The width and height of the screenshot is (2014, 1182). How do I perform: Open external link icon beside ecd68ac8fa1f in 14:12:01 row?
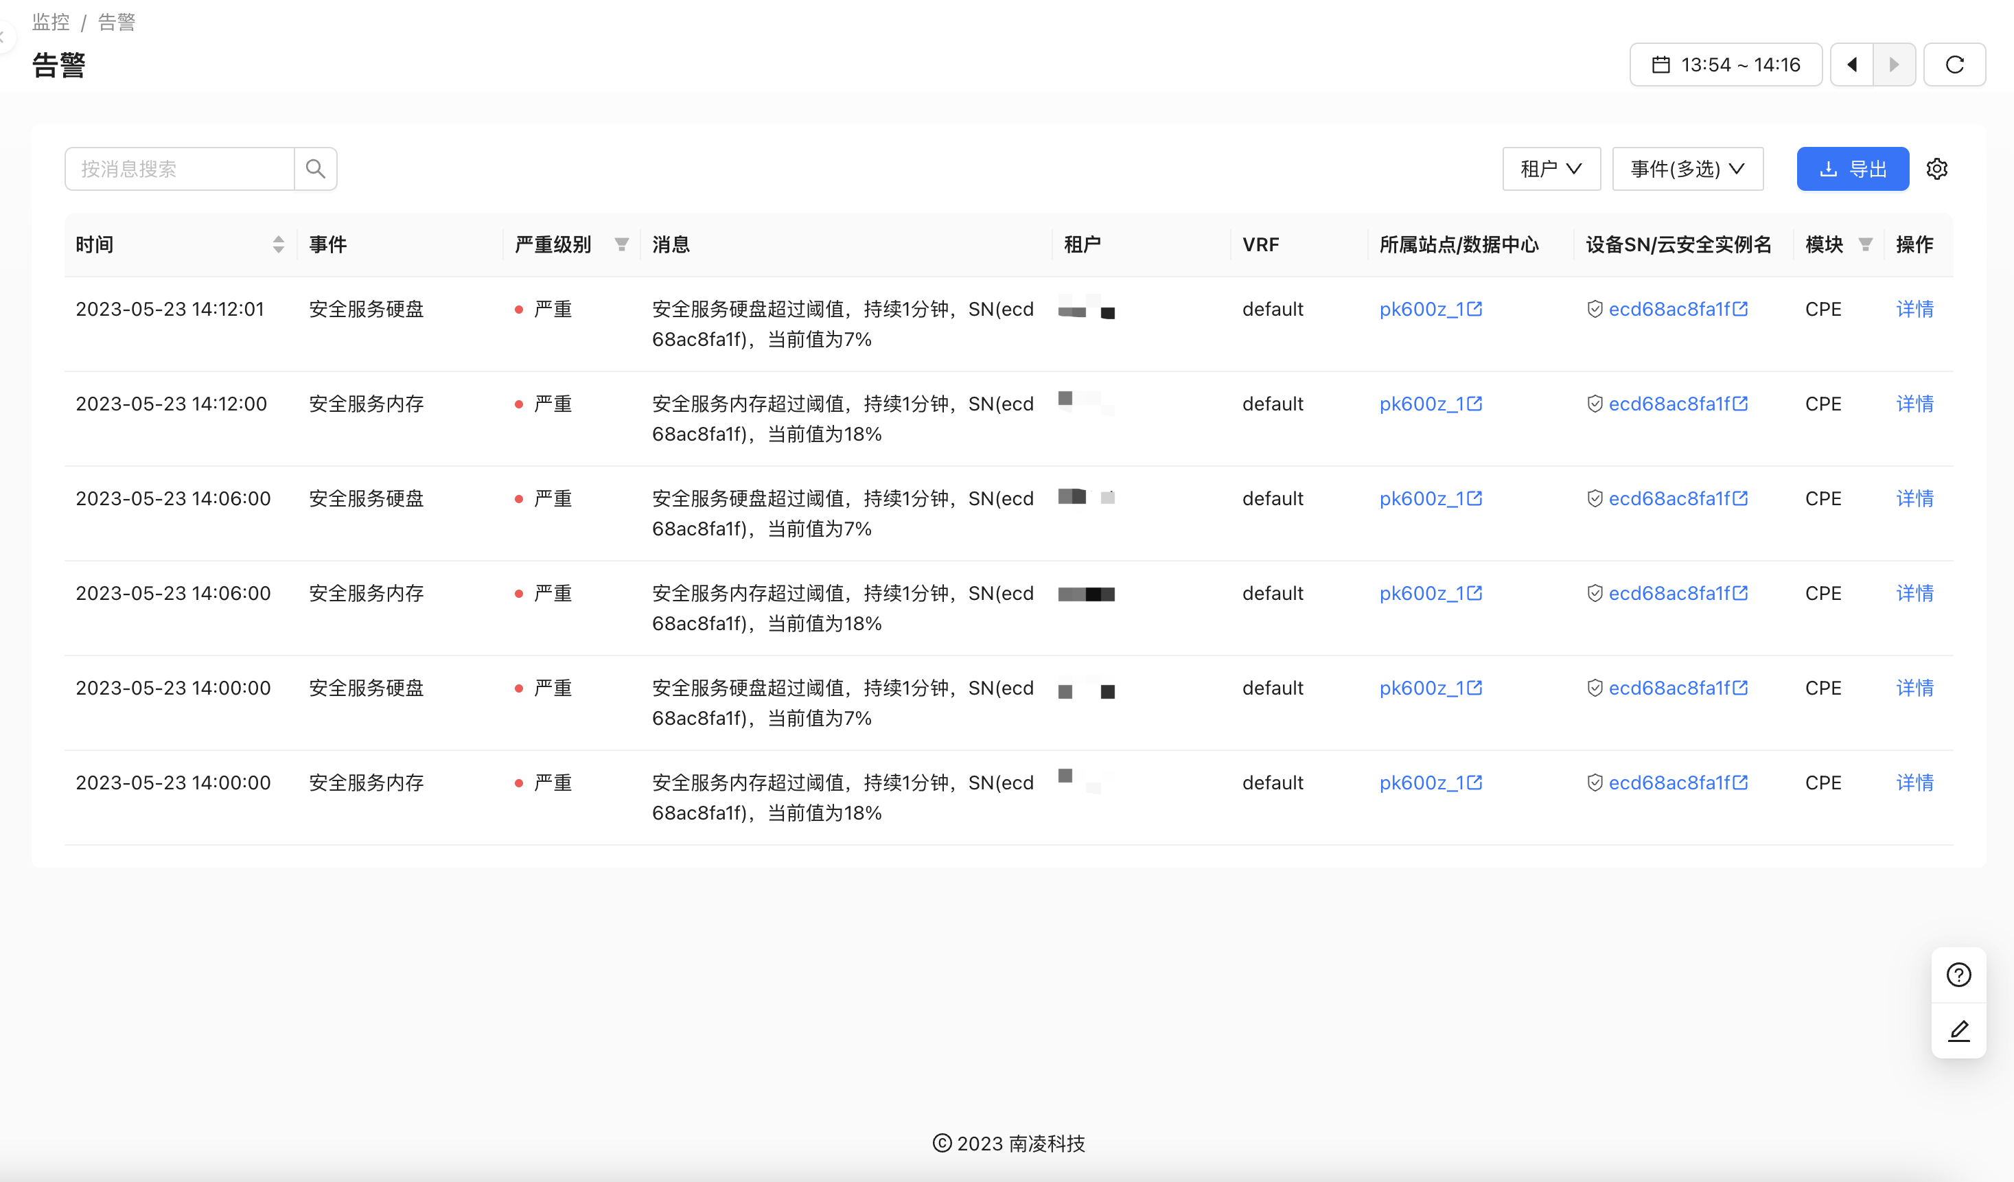click(1740, 308)
